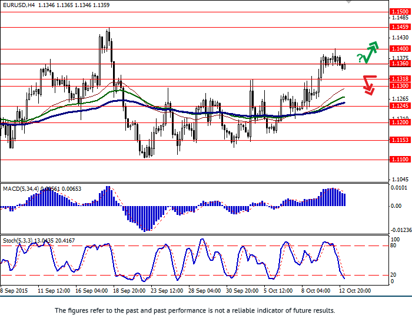
Task: Click the 8 Oct 04:00 date label
Action: click(316, 291)
